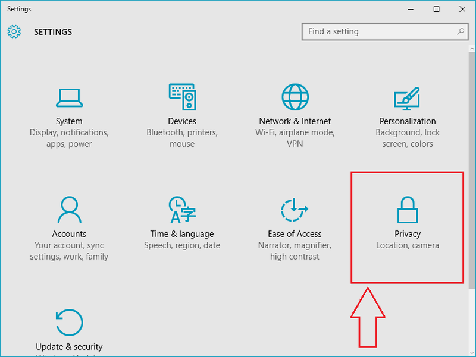Image resolution: width=476 pixels, height=357 pixels.
Task: Click the magnifier search icon
Action: 461,31
